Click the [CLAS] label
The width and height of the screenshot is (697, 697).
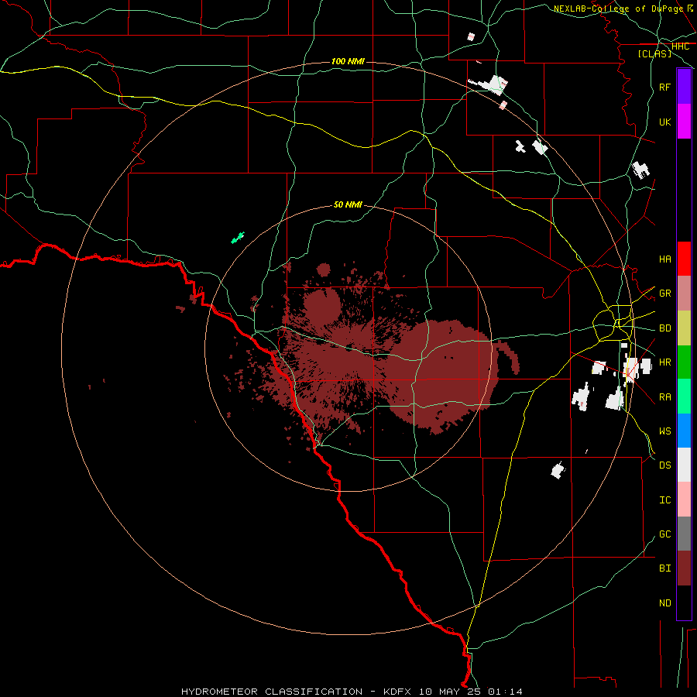(x=654, y=53)
